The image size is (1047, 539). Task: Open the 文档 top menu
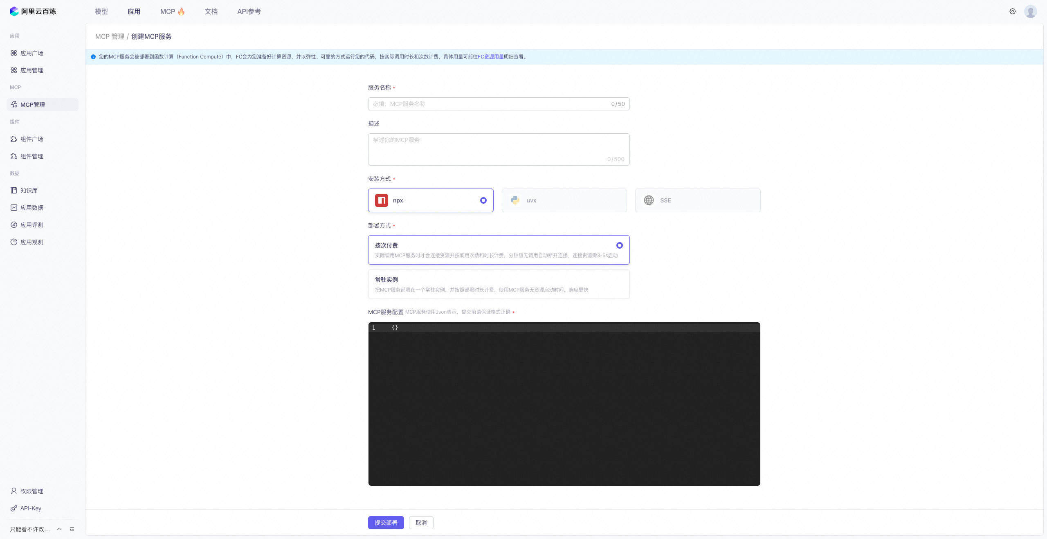[x=211, y=11]
